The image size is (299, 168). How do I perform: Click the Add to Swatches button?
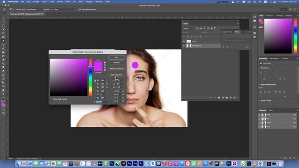pos(116,69)
